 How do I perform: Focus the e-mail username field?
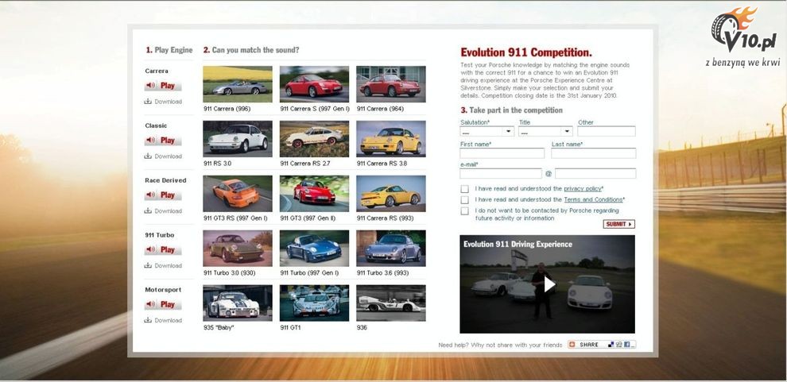coord(501,173)
